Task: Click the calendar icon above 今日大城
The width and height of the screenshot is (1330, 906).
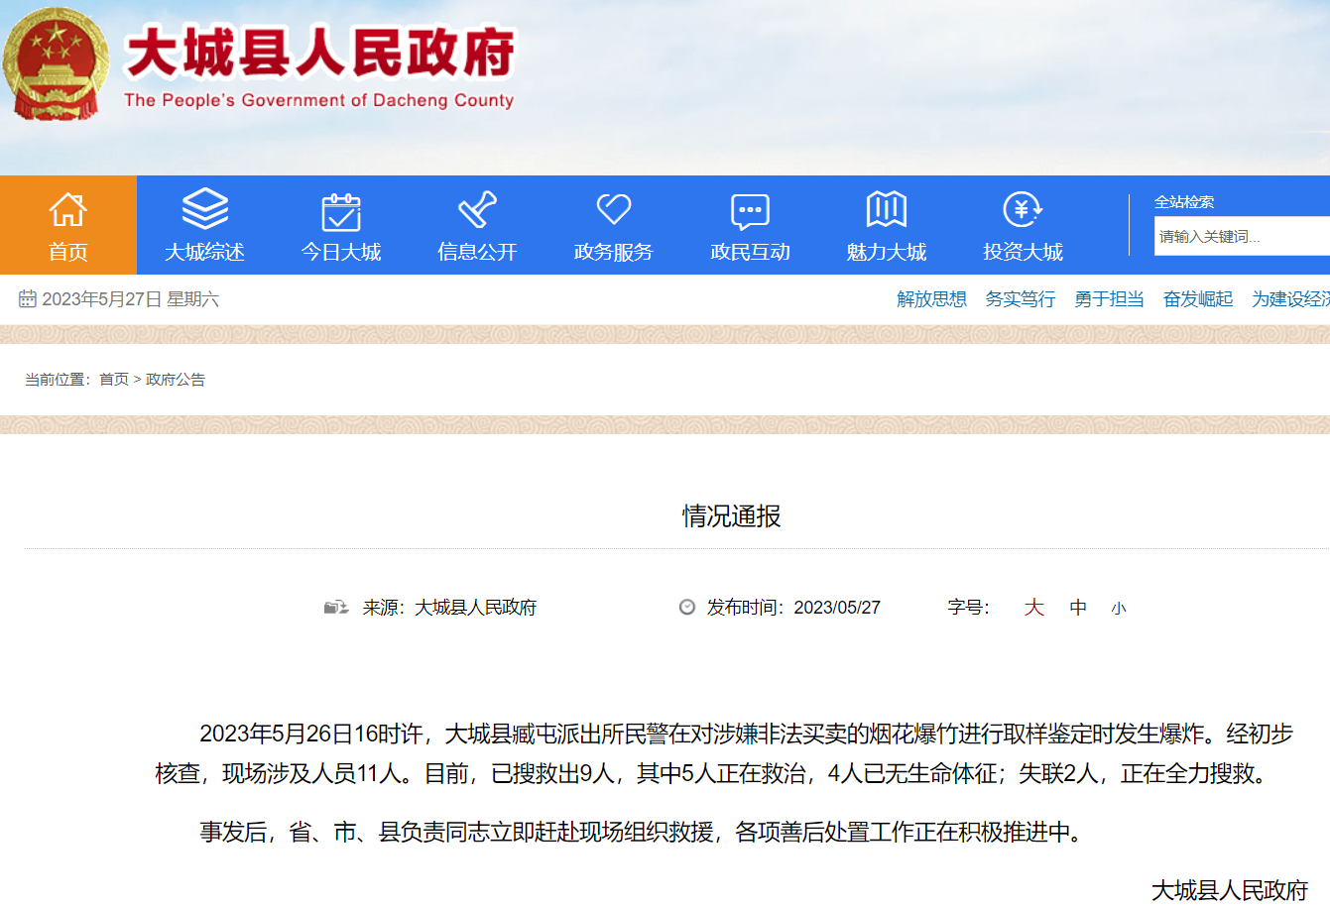Action: (x=341, y=211)
